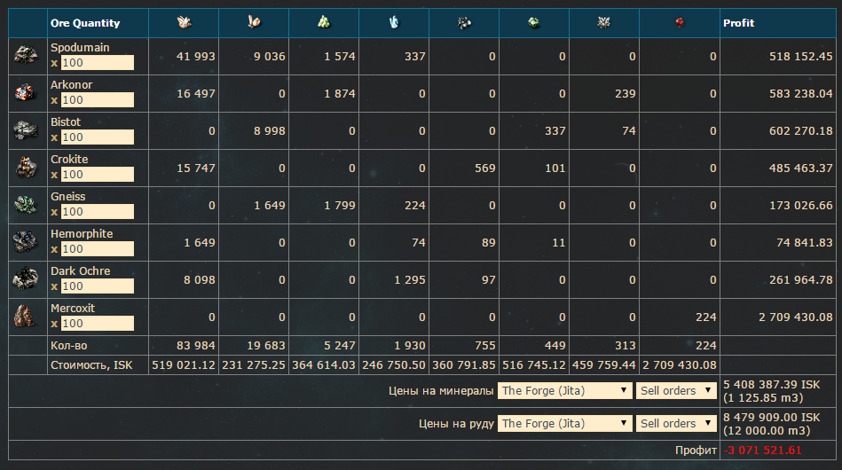Click the Mercoxit ore name
This screenshot has height=470, width=842.
(73, 309)
